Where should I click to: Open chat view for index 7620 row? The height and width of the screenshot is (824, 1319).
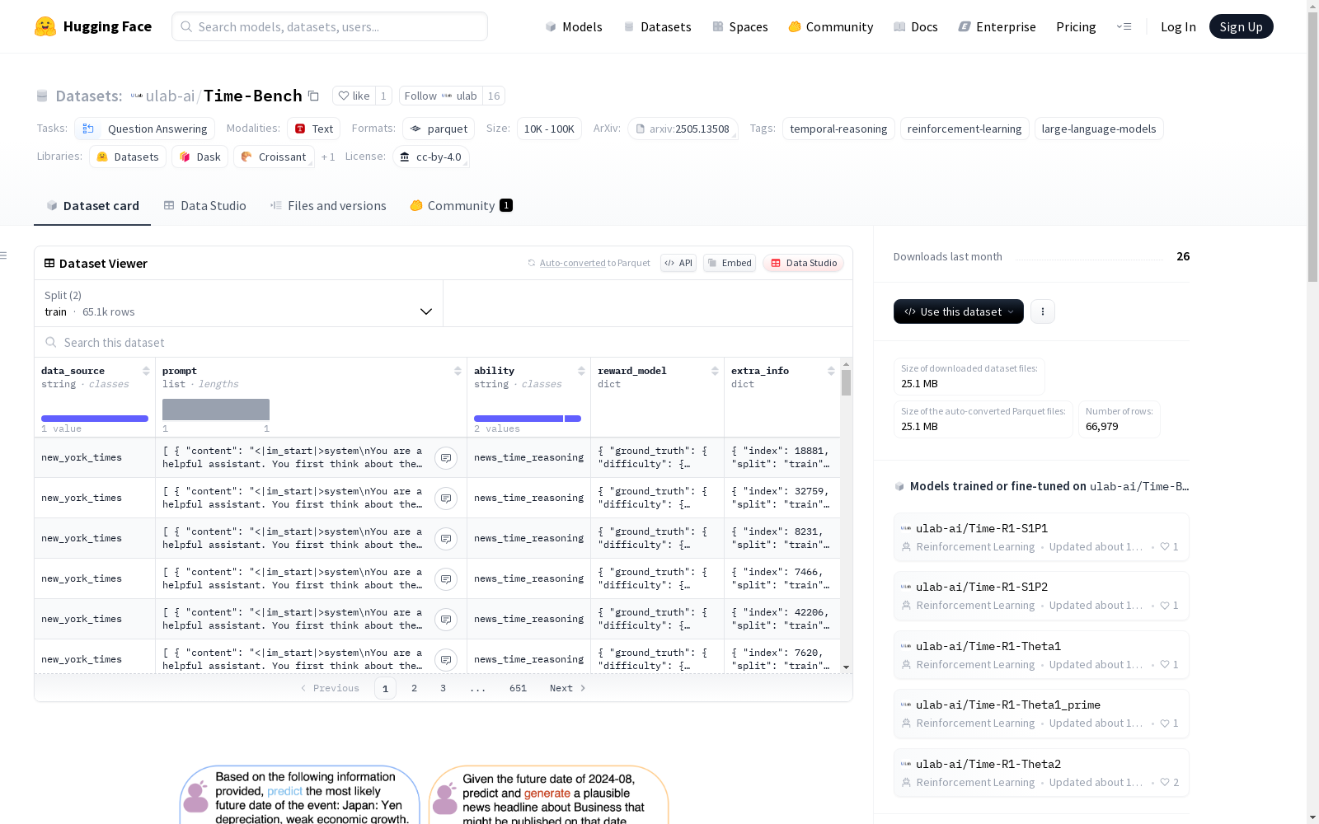[x=446, y=660]
